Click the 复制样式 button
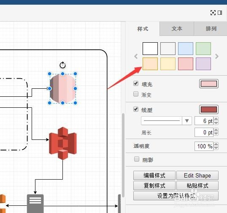Image resolution: width=227 pixels, height=213 pixels. pos(154,186)
